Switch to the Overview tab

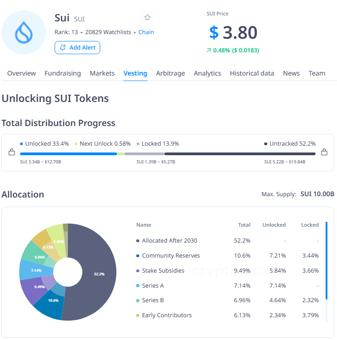(21, 73)
